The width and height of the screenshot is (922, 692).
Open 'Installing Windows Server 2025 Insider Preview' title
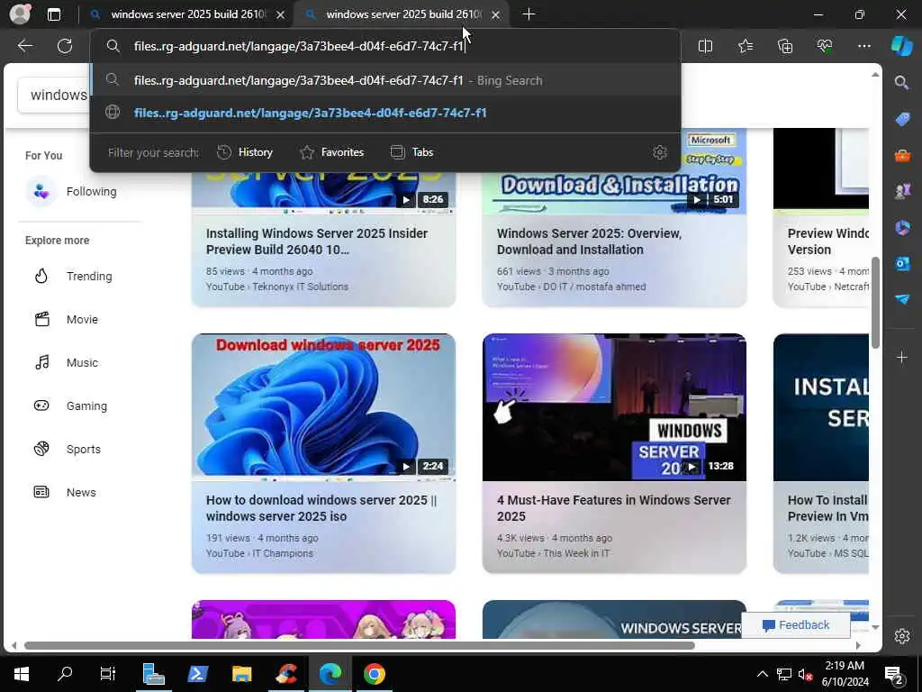point(316,241)
